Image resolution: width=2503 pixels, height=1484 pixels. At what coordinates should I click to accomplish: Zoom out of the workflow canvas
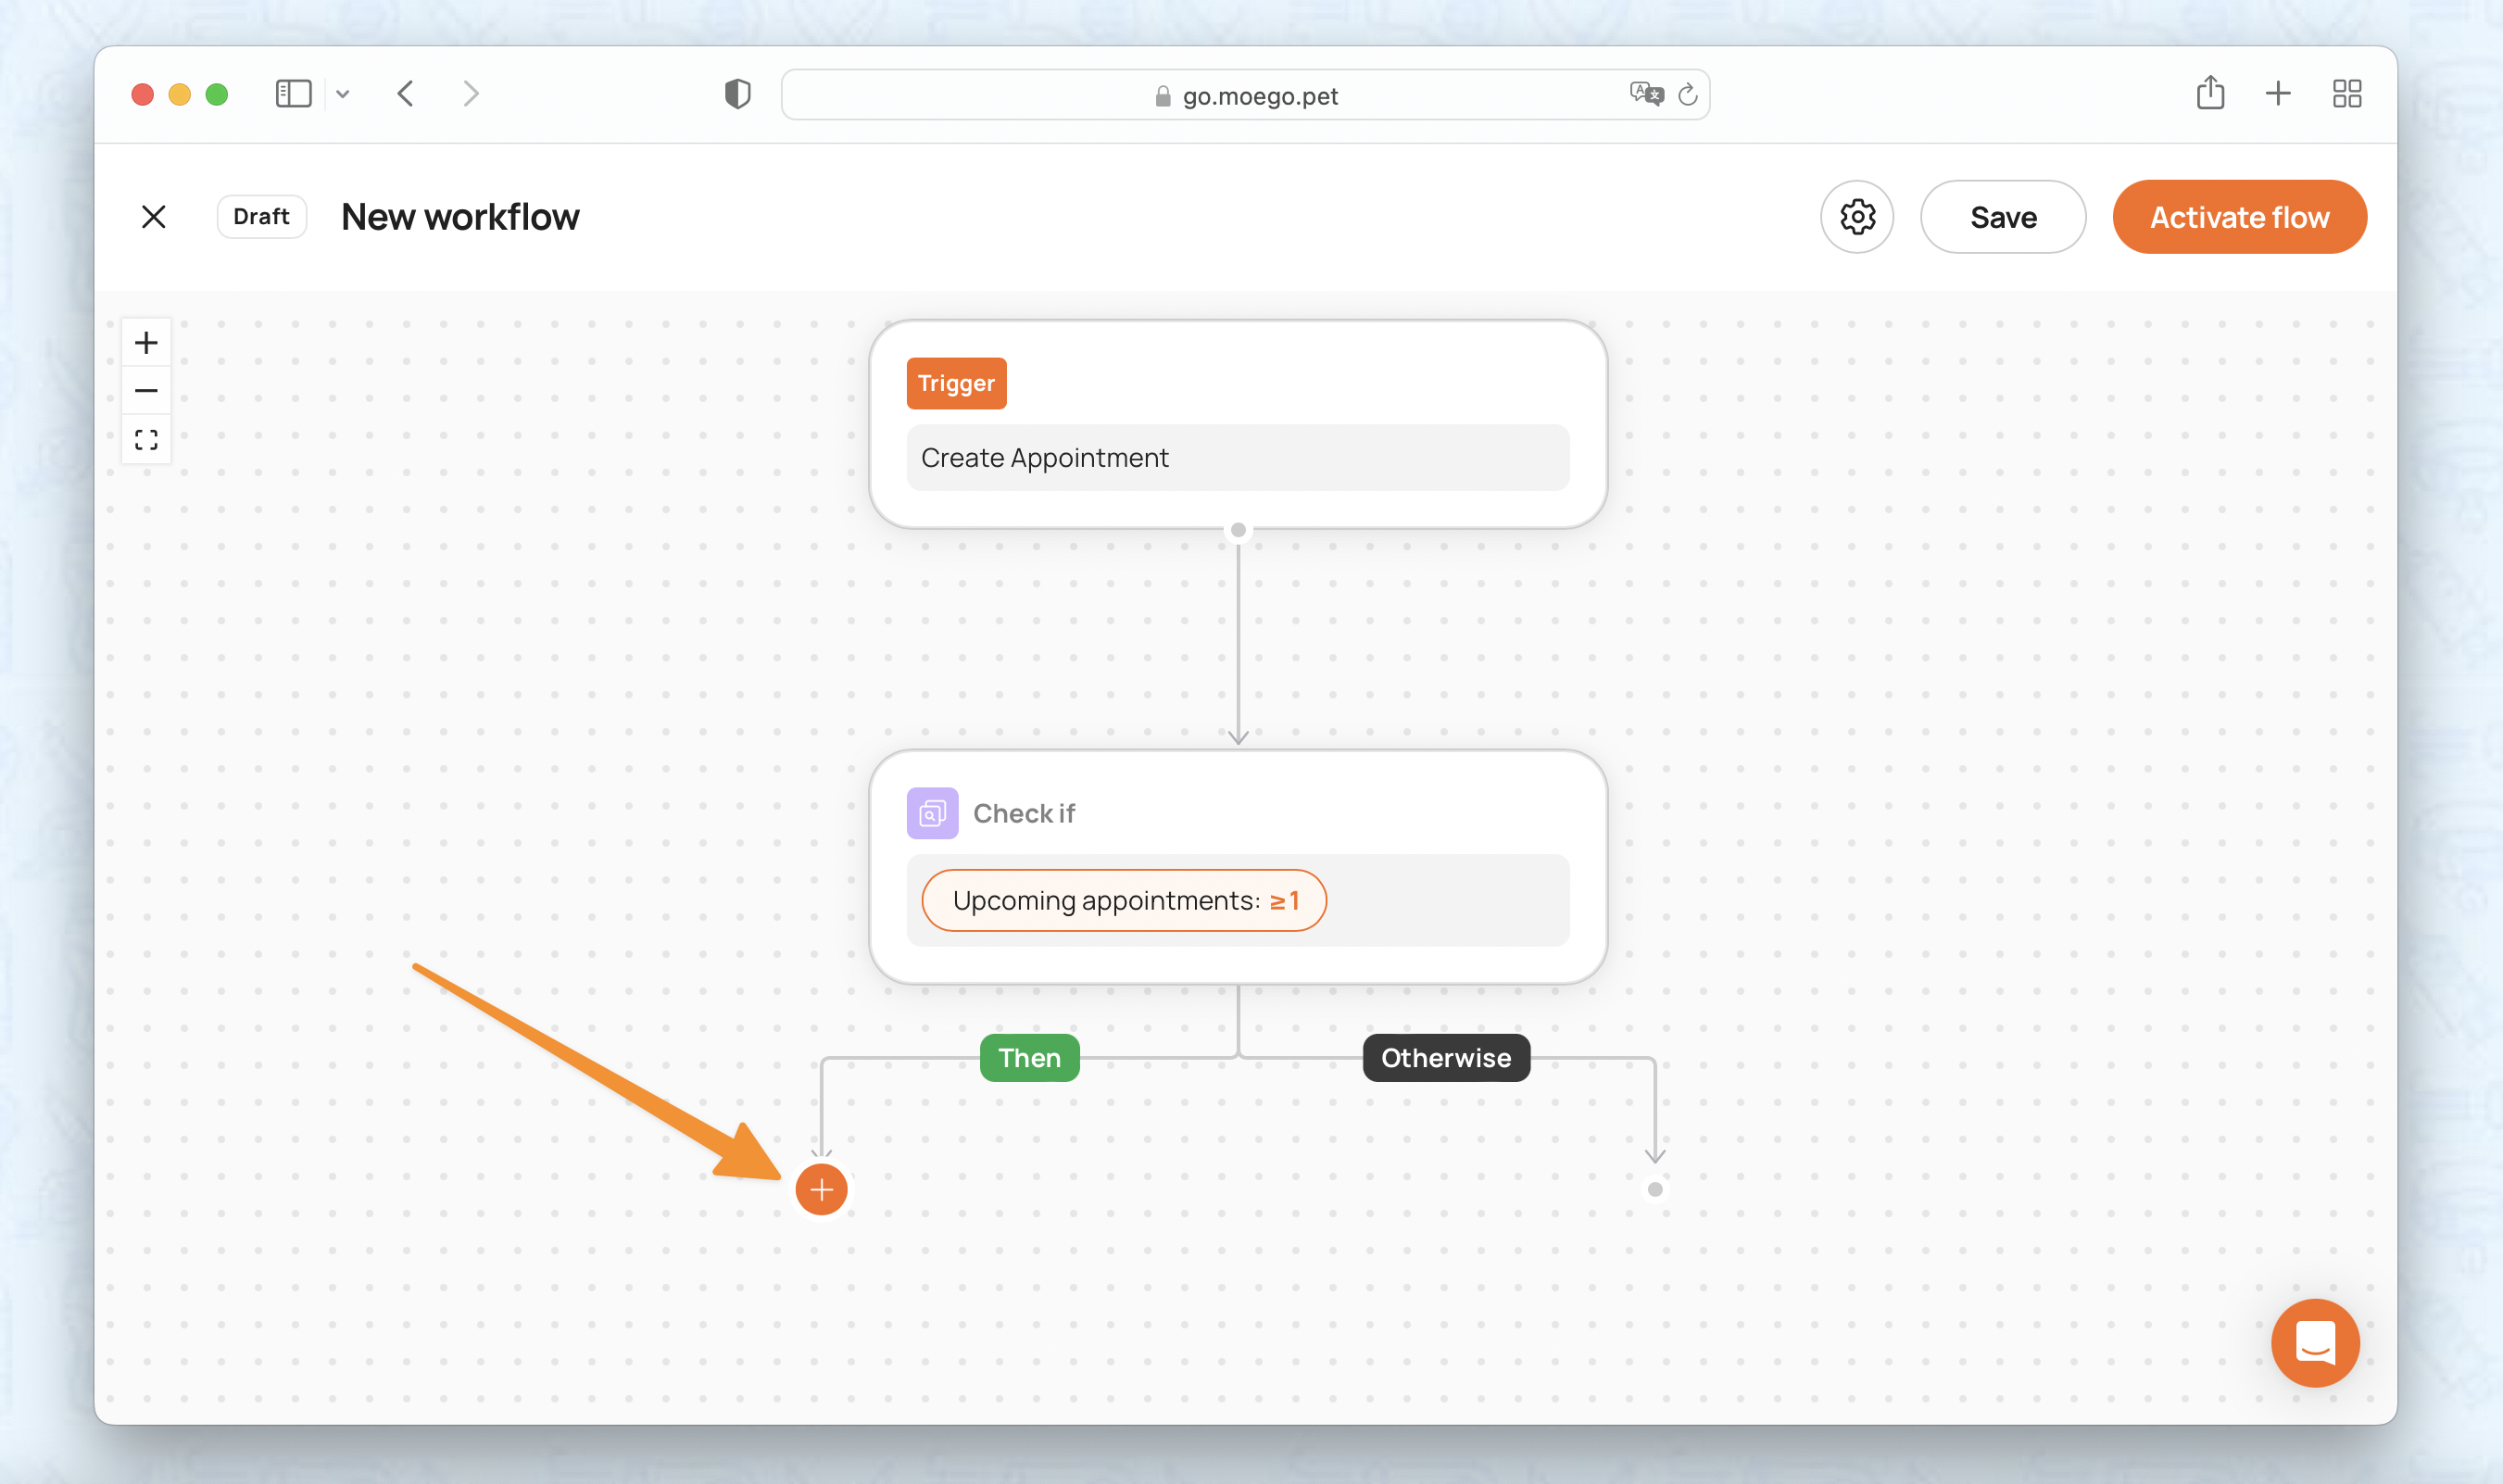click(x=146, y=391)
